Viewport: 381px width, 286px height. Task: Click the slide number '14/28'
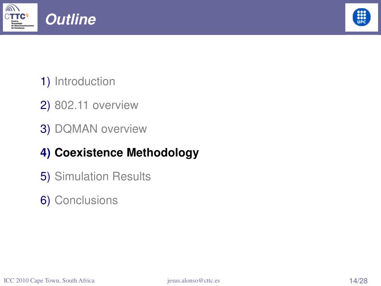358,281
